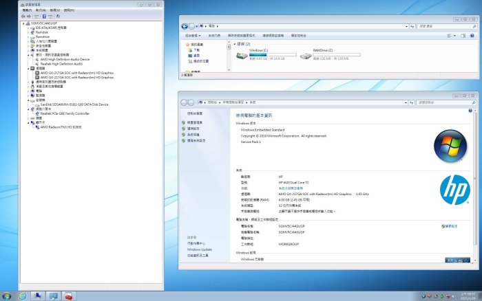Click blue Help icon in Device Manager toolbar

tap(44, 16)
